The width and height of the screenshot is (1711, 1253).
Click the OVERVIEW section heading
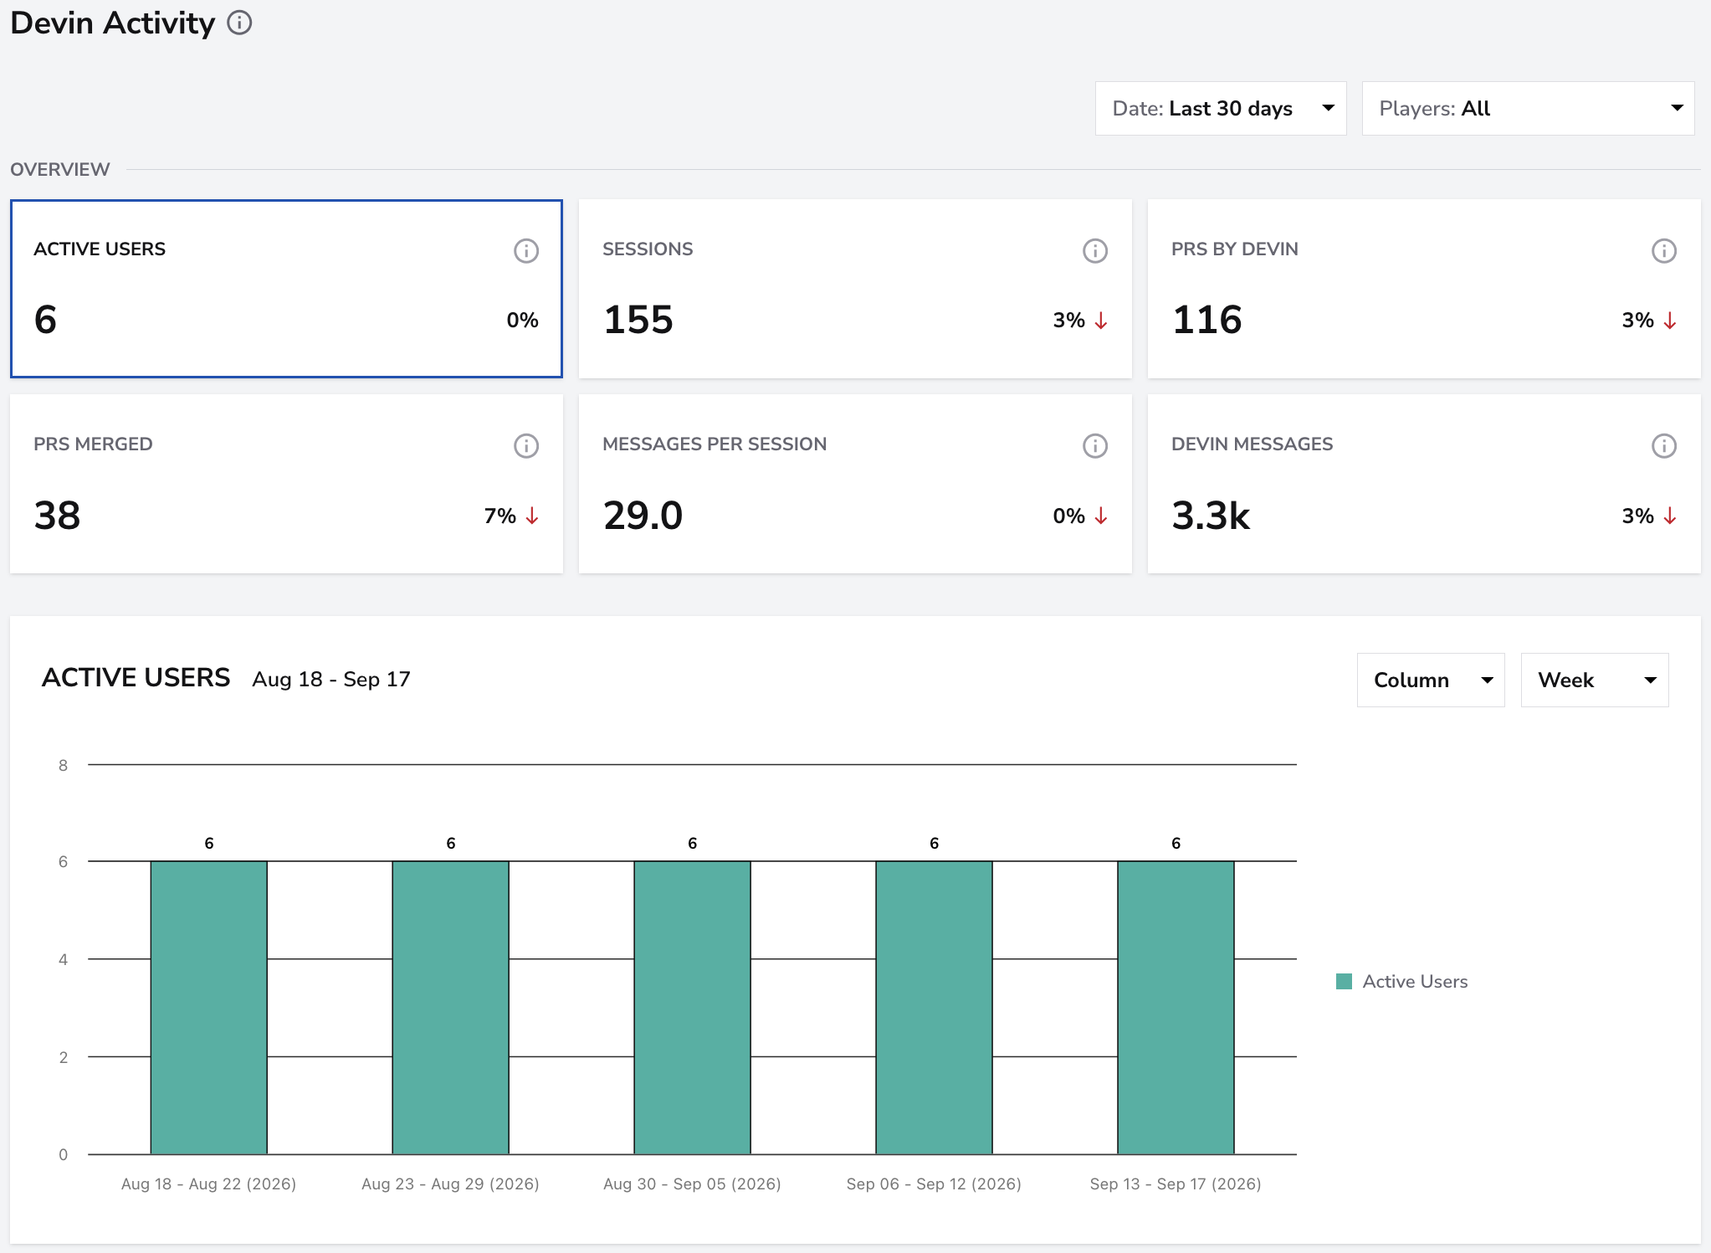coord(60,169)
